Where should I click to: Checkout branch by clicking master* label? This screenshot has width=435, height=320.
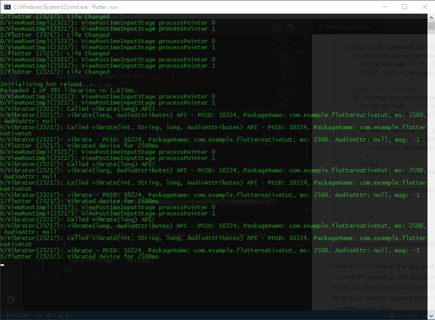pyautogui.click(x=21, y=315)
